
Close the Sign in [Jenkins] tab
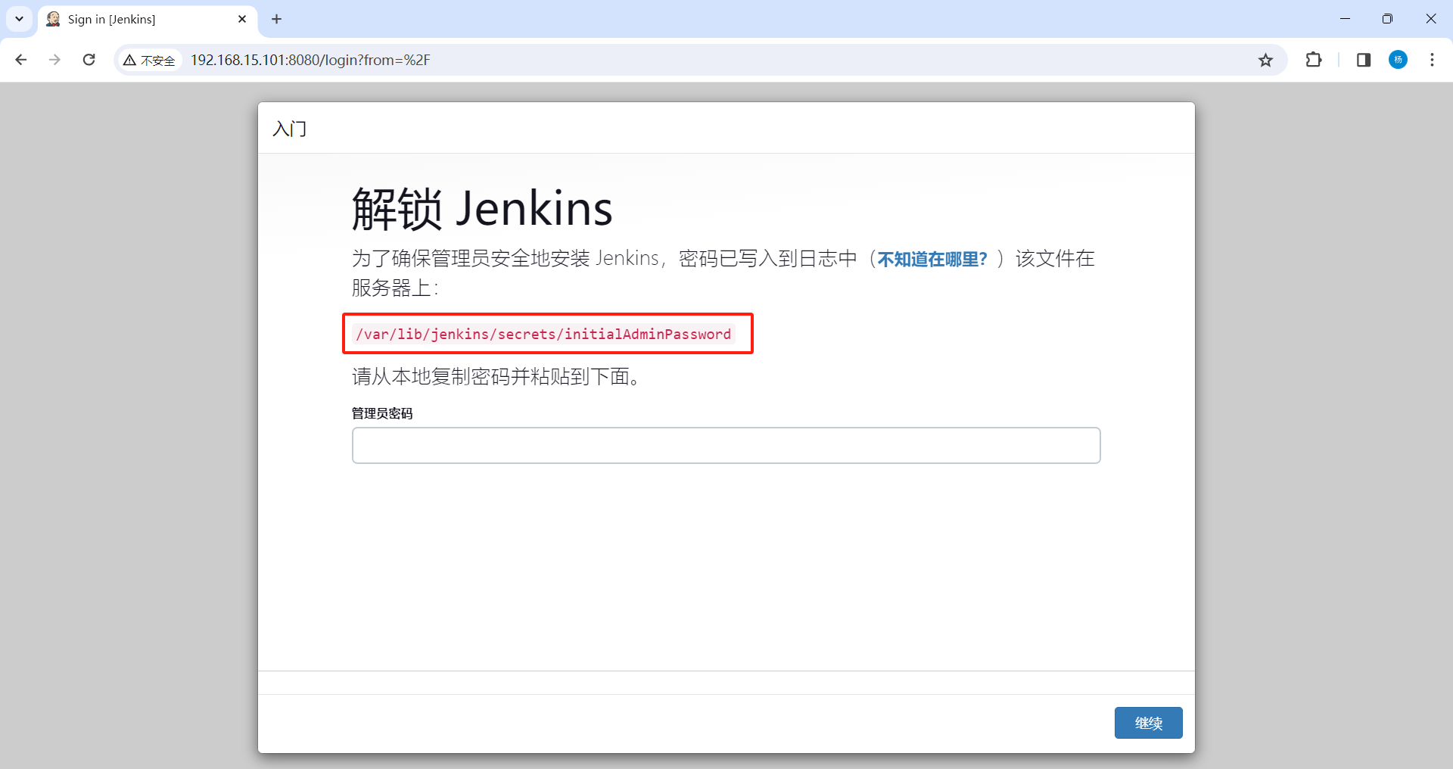click(x=242, y=19)
